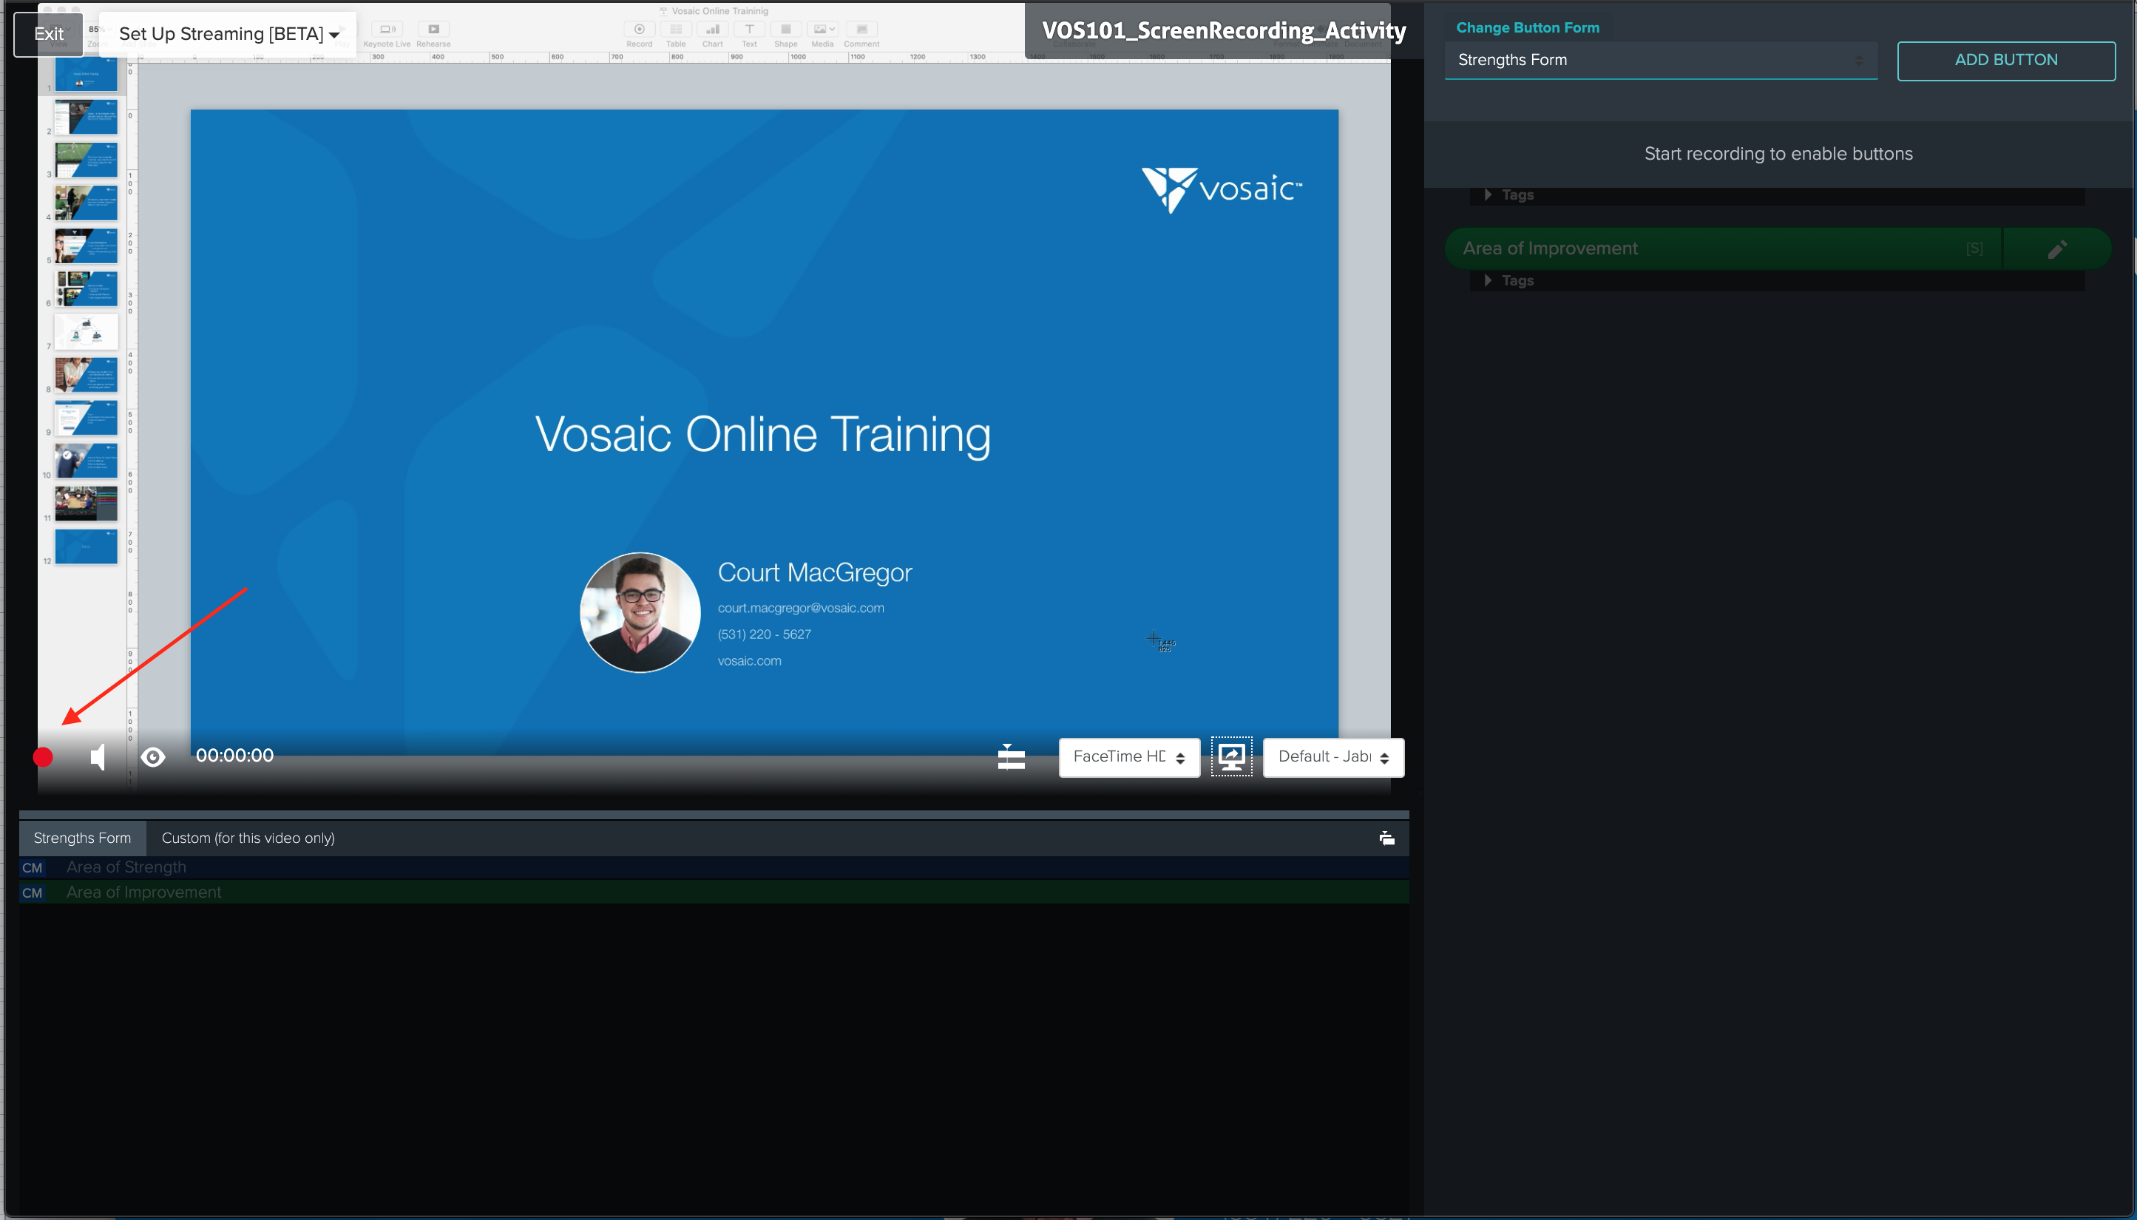
Task: Select the CM Area of Improvement timeline row
Action: [714, 892]
